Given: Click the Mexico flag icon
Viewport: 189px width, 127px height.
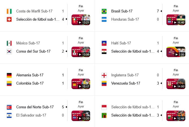Looking at the screenshot, I should coord(9,43).
